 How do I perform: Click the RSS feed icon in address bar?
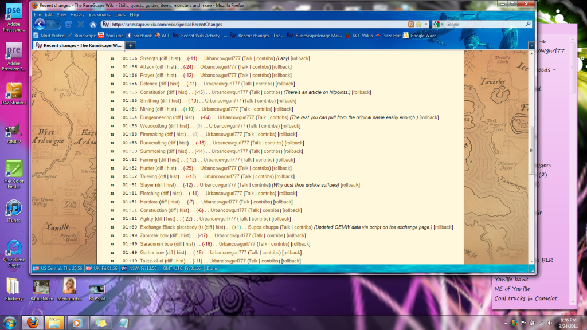pyautogui.click(x=411, y=24)
